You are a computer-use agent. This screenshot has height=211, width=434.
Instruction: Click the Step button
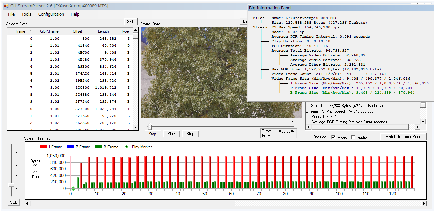(190, 134)
